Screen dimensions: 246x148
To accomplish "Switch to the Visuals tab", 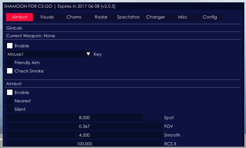I will pyautogui.click(x=47, y=17).
